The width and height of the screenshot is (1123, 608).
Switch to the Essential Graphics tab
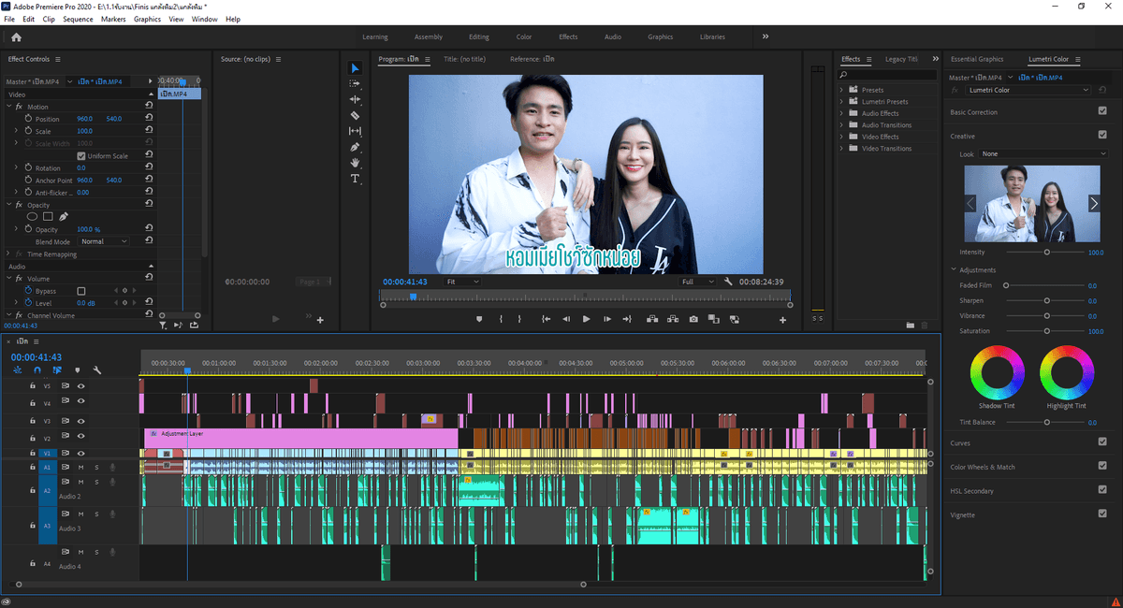[x=976, y=59]
